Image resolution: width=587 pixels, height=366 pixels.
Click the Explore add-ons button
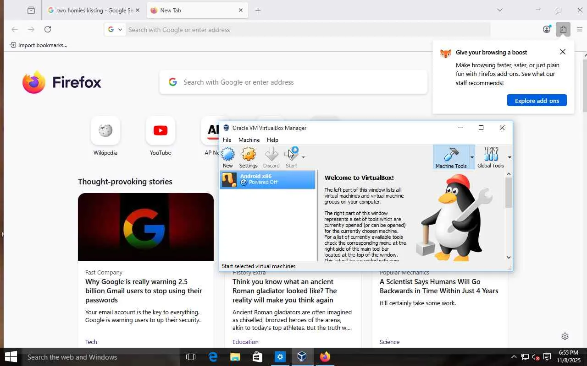click(x=537, y=101)
